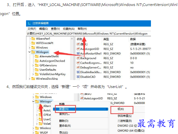Click the string value icon of Background

tap(78, 58)
